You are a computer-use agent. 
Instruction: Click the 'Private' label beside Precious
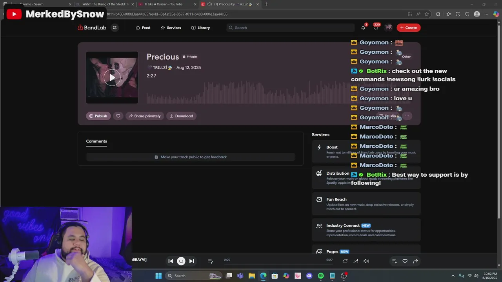tap(190, 57)
